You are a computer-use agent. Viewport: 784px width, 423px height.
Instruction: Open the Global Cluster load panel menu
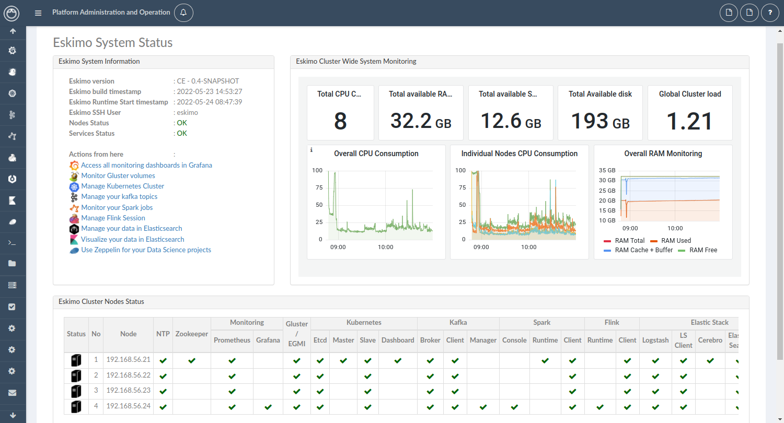(x=690, y=94)
